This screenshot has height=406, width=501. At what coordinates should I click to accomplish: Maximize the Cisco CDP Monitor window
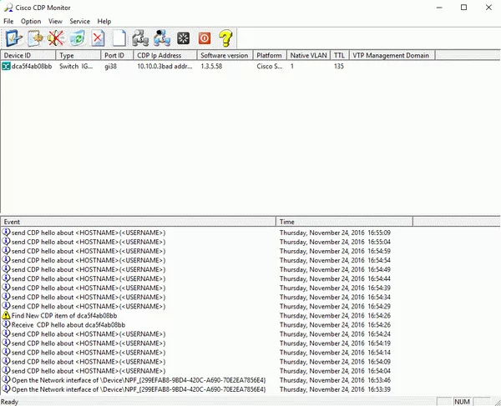pyautogui.click(x=464, y=8)
